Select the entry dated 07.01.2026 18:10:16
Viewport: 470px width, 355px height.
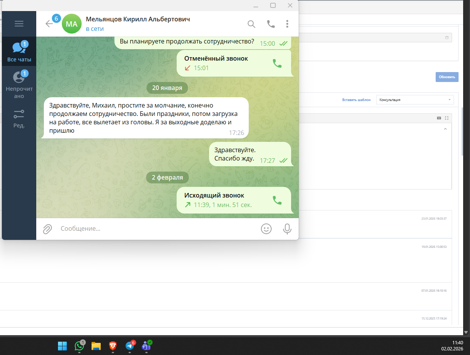point(434,291)
